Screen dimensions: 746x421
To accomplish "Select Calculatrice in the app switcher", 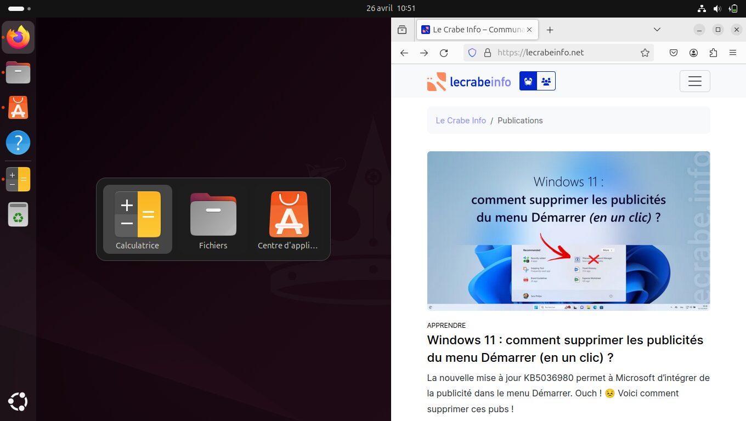I will tap(138, 219).
